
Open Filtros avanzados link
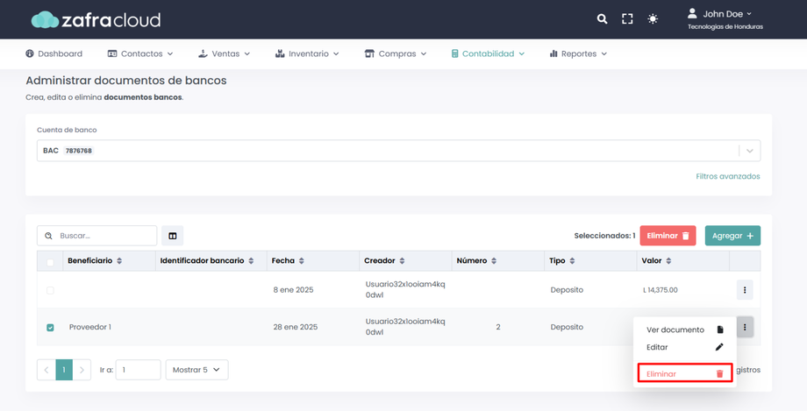[x=727, y=176]
